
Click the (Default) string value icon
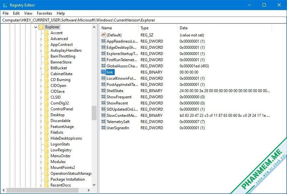click(103, 35)
